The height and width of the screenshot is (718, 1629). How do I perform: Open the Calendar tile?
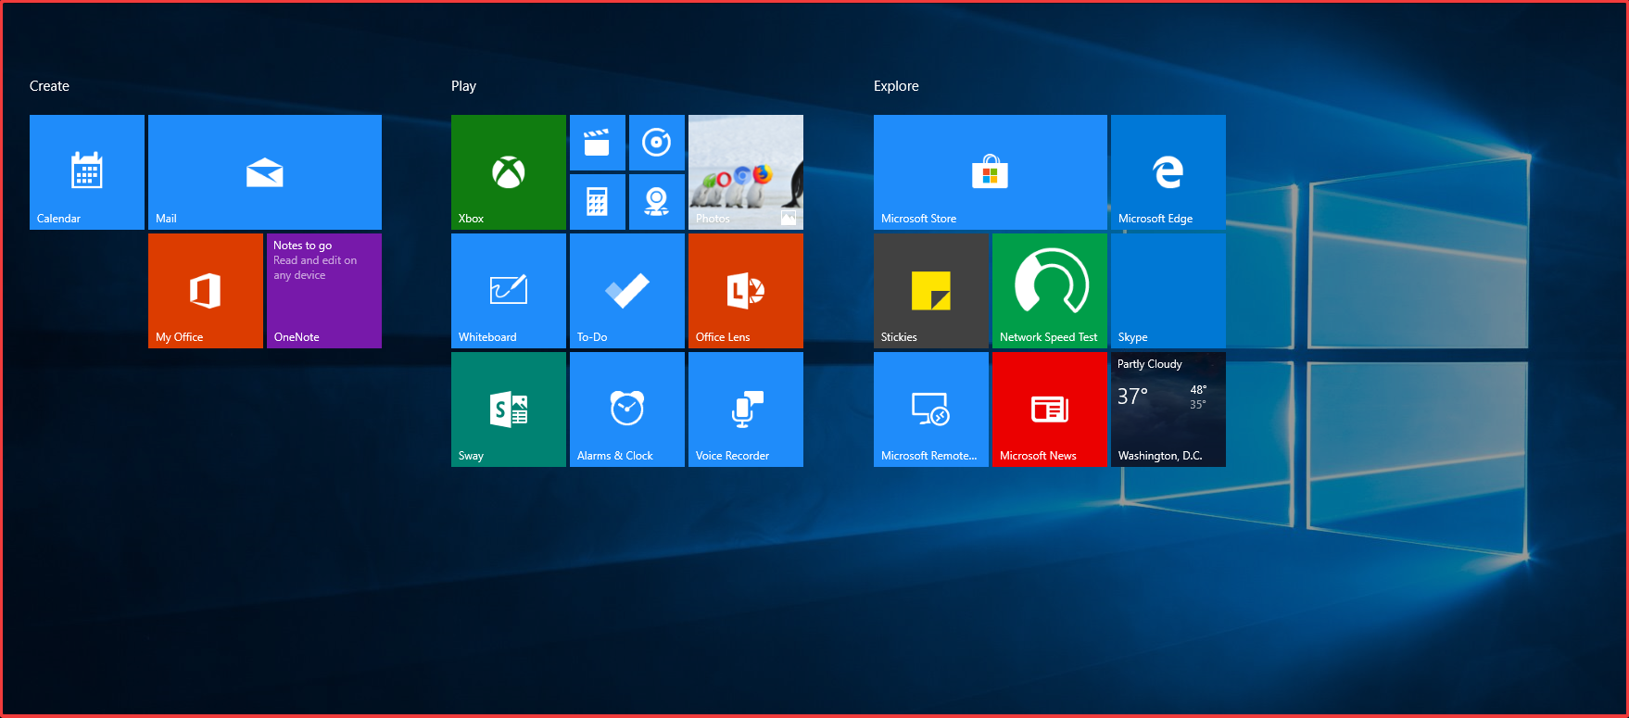point(87,172)
